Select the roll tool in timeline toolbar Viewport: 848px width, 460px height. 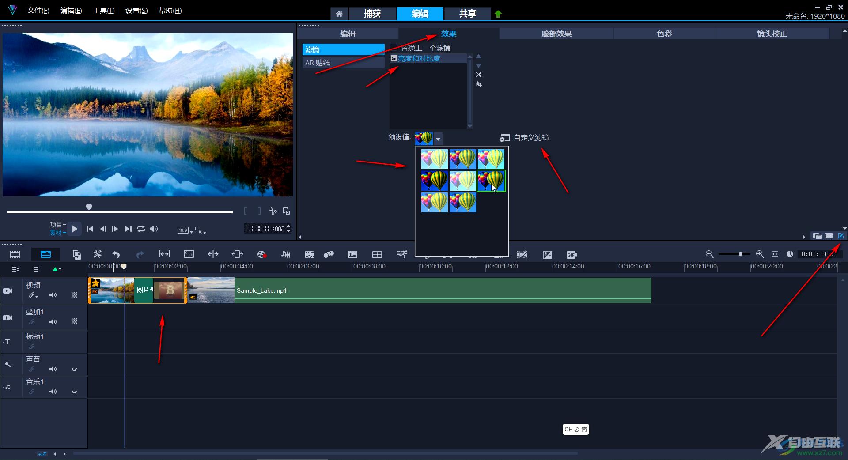pos(213,254)
